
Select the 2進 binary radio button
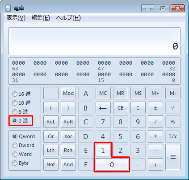point(20,121)
